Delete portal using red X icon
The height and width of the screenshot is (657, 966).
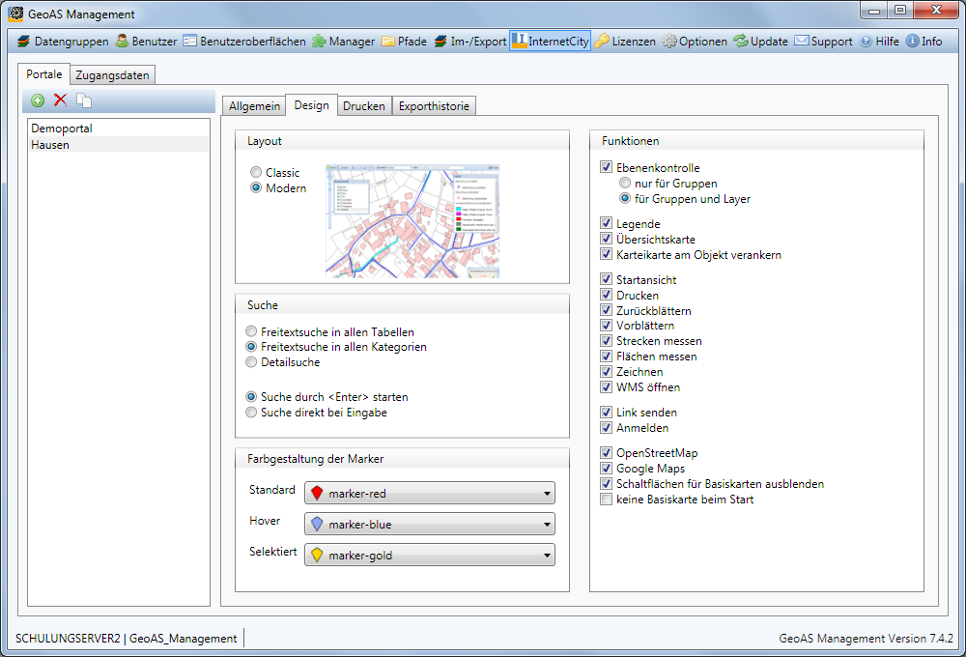pos(60,100)
